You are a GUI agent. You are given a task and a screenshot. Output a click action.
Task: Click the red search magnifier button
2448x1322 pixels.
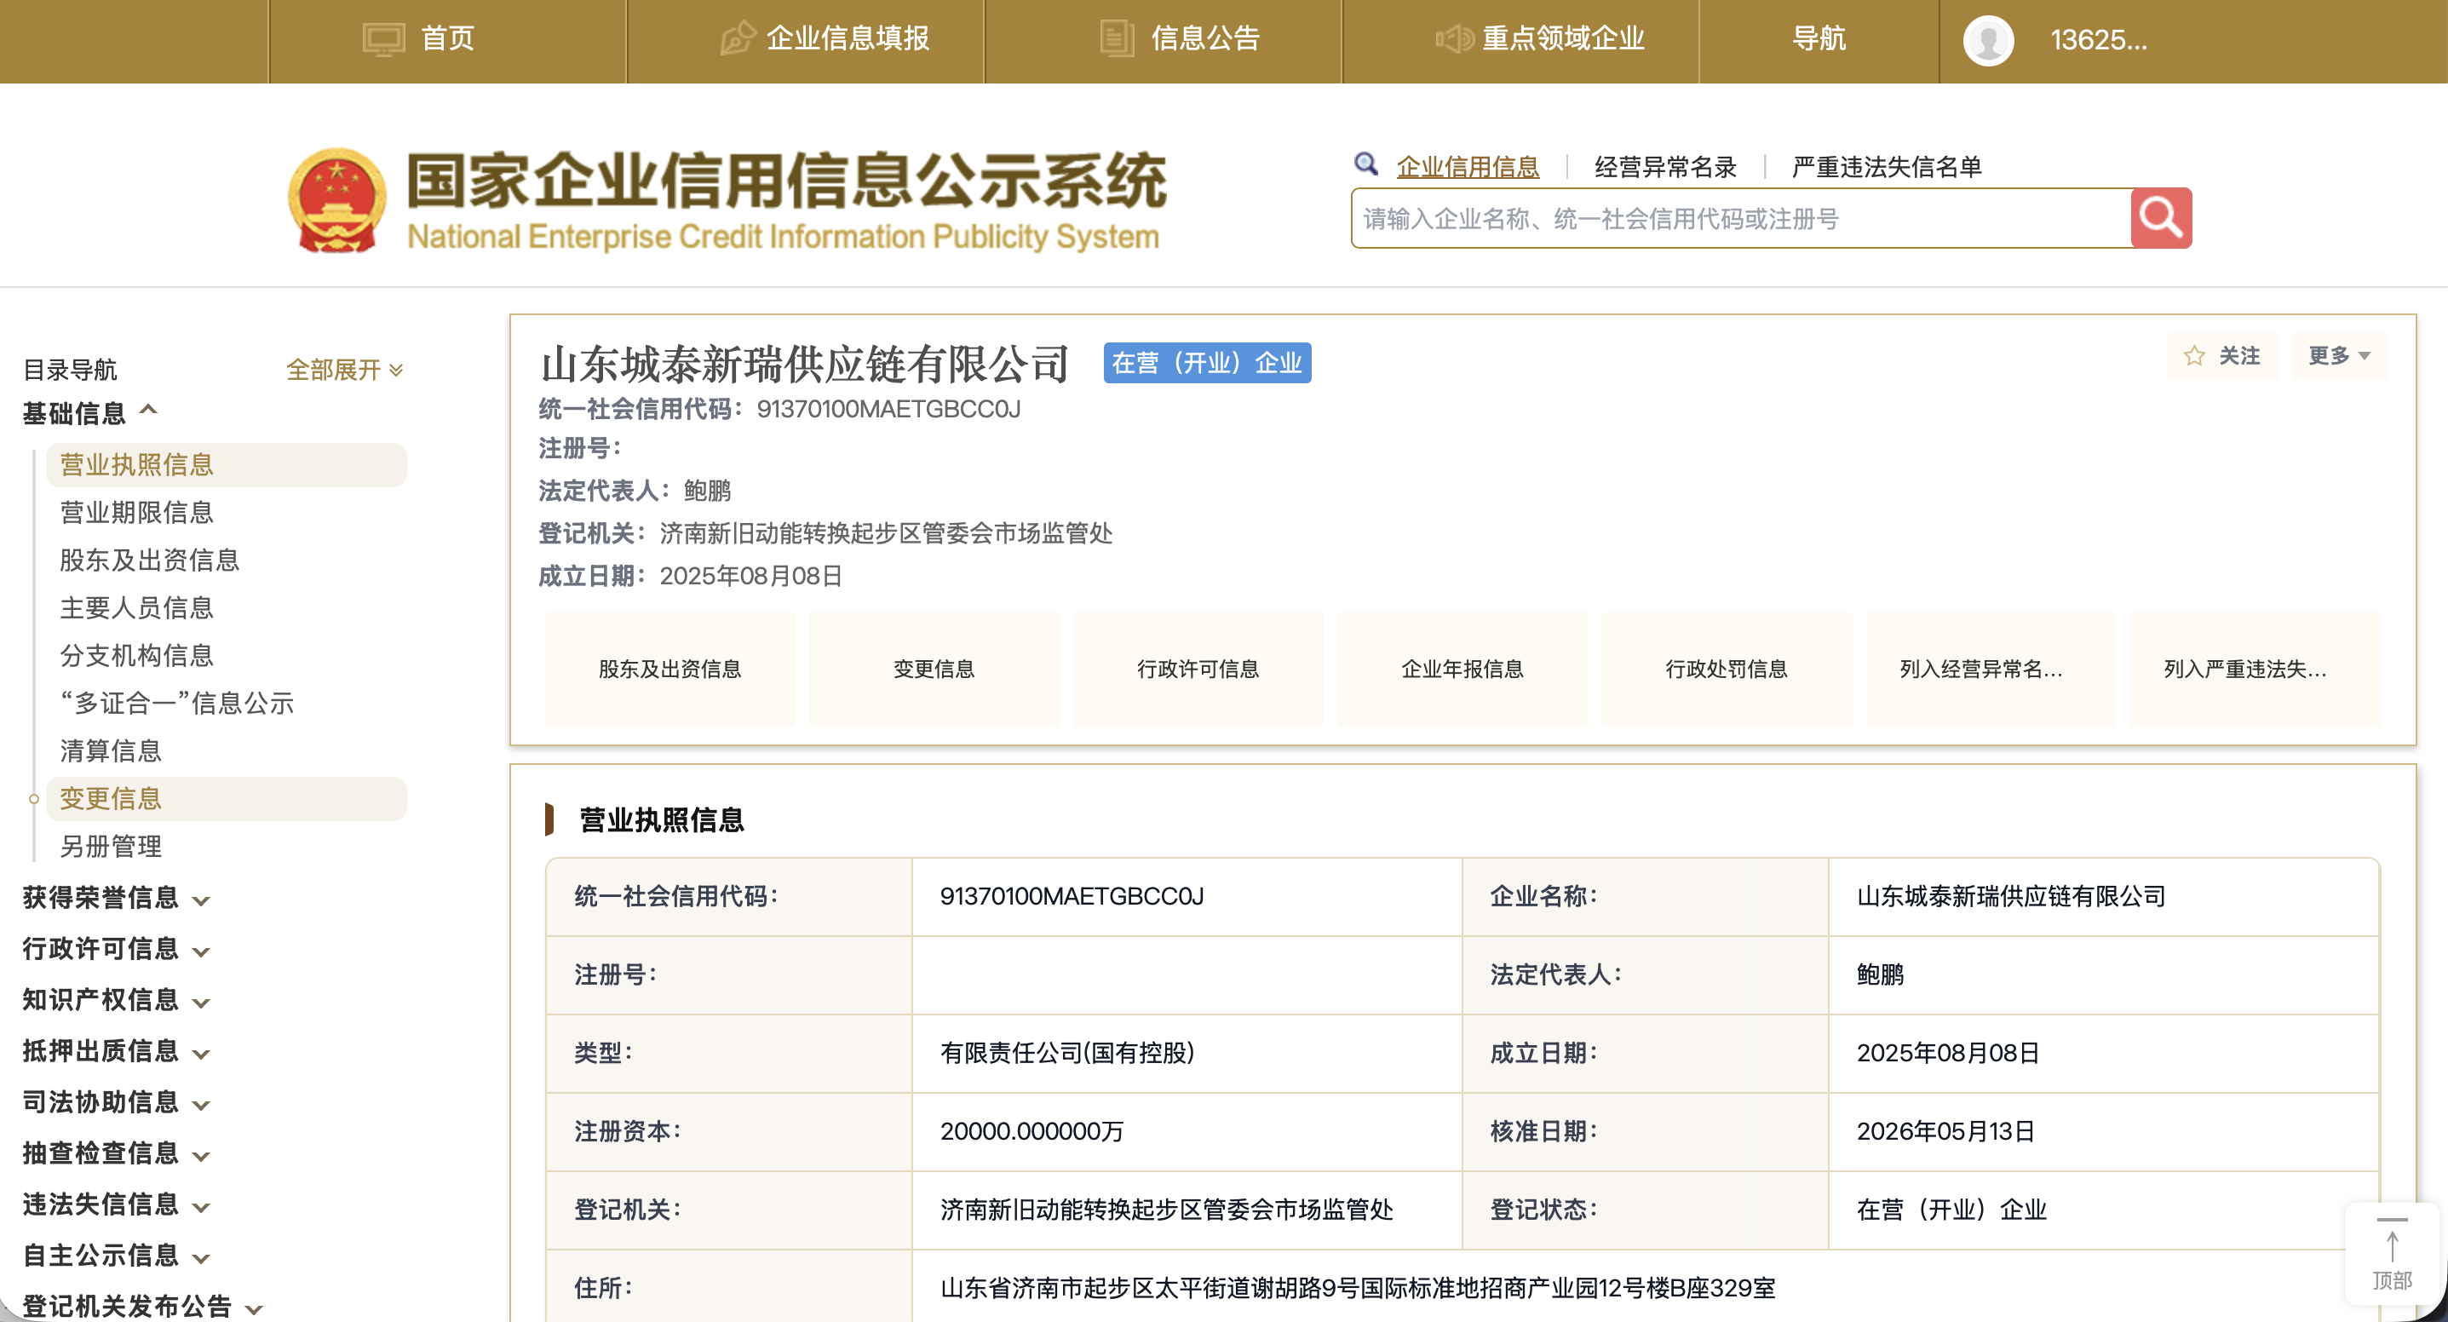tap(2160, 219)
